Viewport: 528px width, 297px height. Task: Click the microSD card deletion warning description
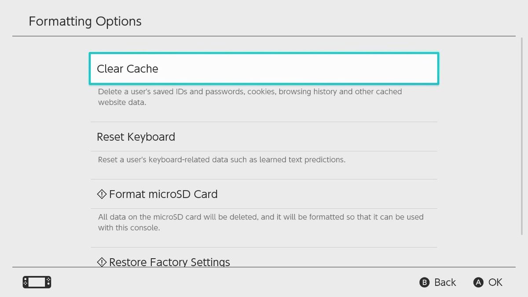(x=260, y=222)
